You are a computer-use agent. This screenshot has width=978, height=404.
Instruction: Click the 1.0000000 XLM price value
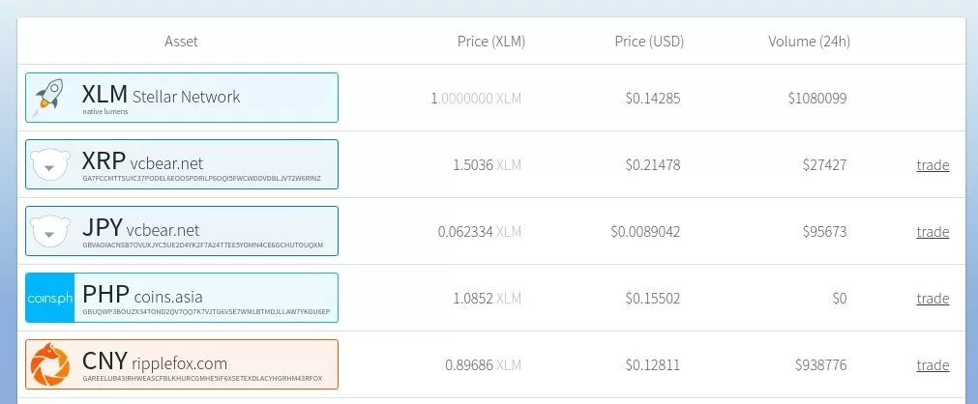click(476, 99)
